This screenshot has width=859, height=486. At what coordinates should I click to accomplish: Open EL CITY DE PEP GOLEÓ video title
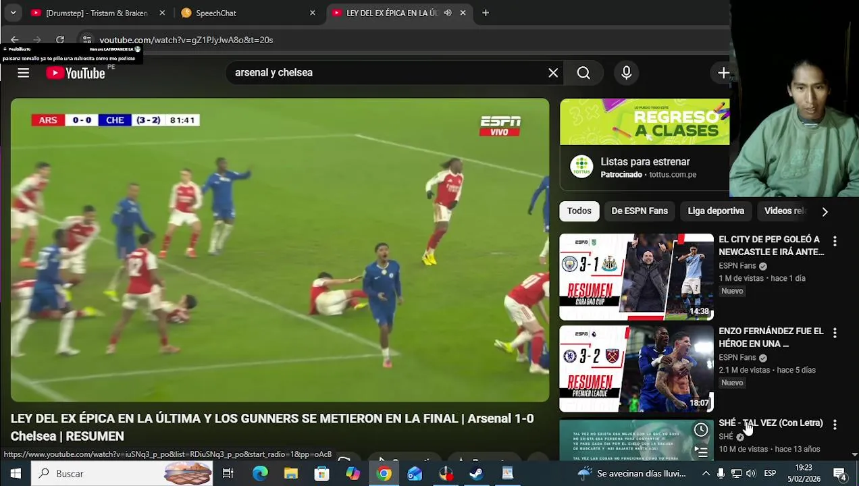pyautogui.click(x=771, y=246)
